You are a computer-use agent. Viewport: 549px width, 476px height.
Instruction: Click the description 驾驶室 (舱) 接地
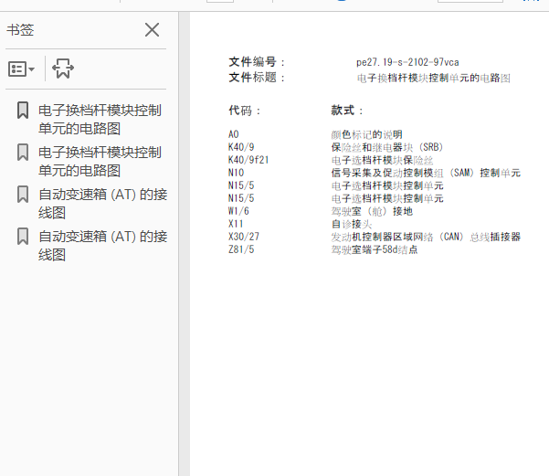372,212
